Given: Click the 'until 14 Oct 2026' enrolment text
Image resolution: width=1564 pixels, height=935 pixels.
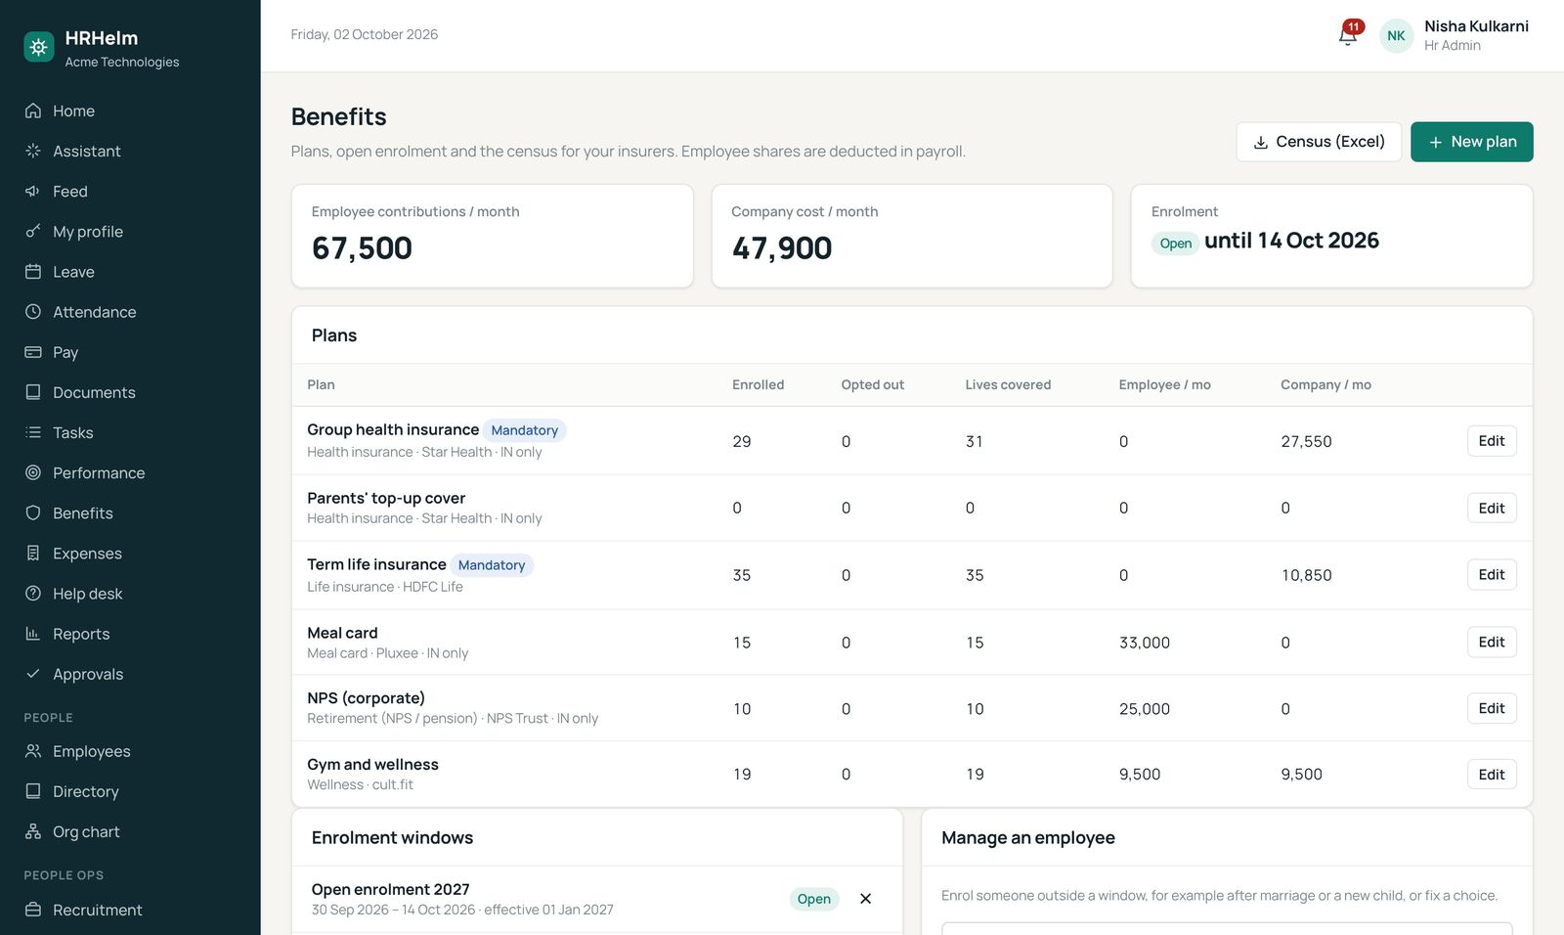Looking at the screenshot, I should [1291, 241].
